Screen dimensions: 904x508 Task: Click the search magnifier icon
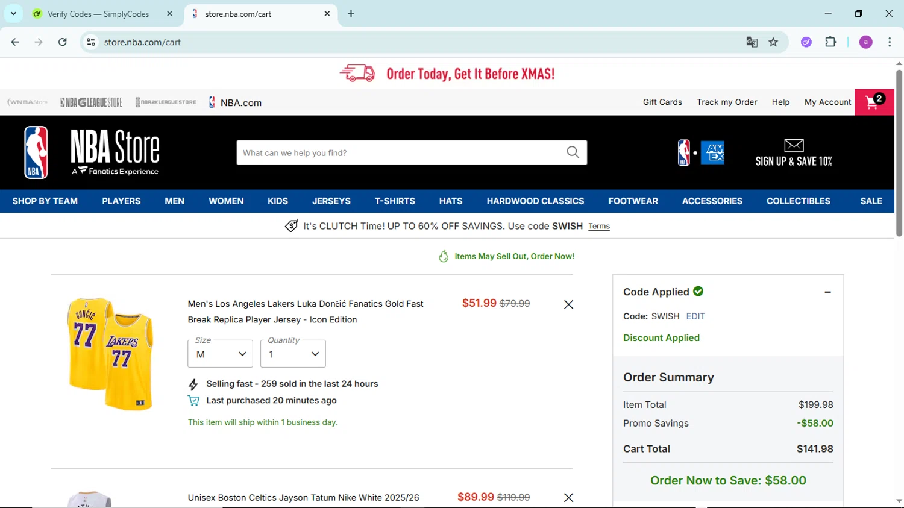point(573,152)
